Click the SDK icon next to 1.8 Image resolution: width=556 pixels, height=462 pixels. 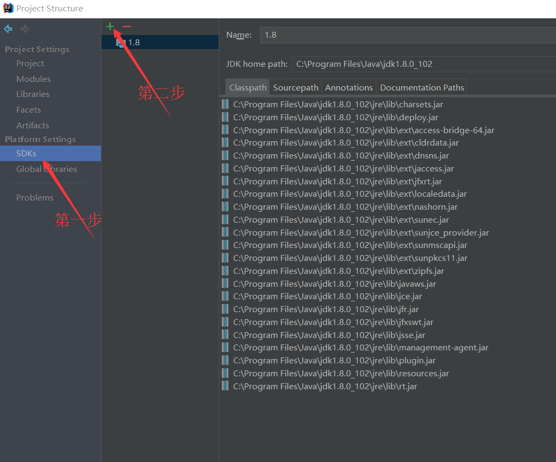[x=119, y=42]
